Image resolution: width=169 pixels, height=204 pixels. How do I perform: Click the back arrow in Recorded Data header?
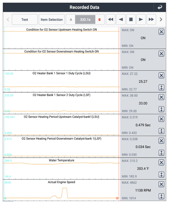pos(160,7)
